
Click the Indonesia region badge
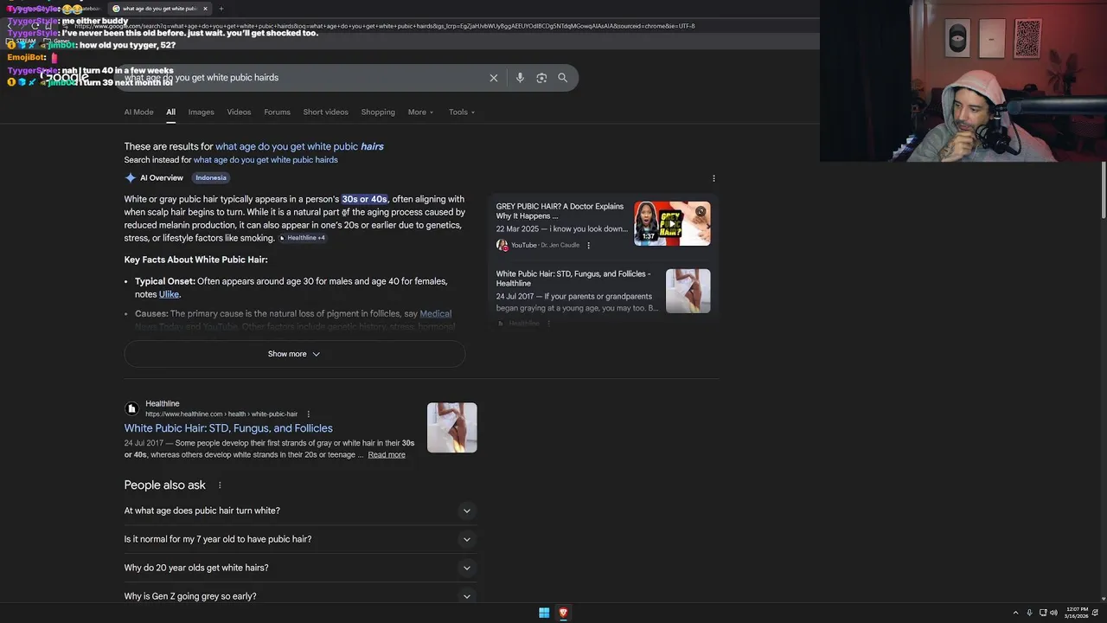(211, 178)
